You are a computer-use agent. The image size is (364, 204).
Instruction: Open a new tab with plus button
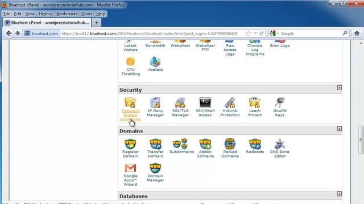(x=97, y=23)
